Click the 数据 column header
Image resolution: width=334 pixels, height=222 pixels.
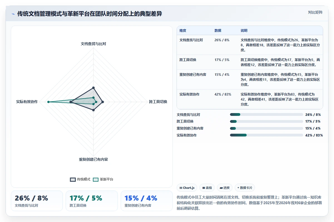pos(218,31)
